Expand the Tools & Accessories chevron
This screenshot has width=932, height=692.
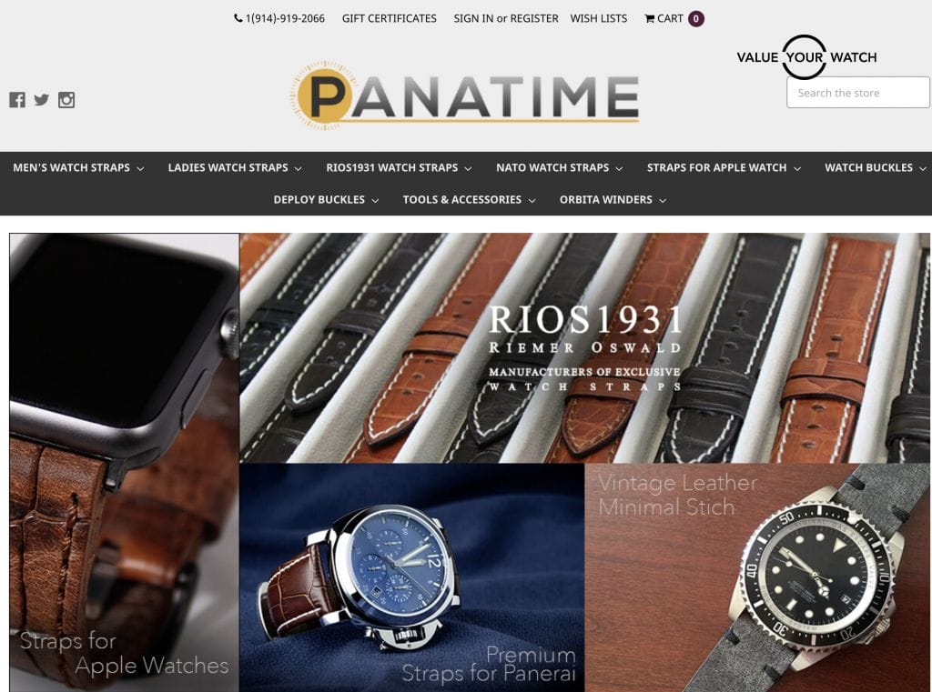click(532, 200)
